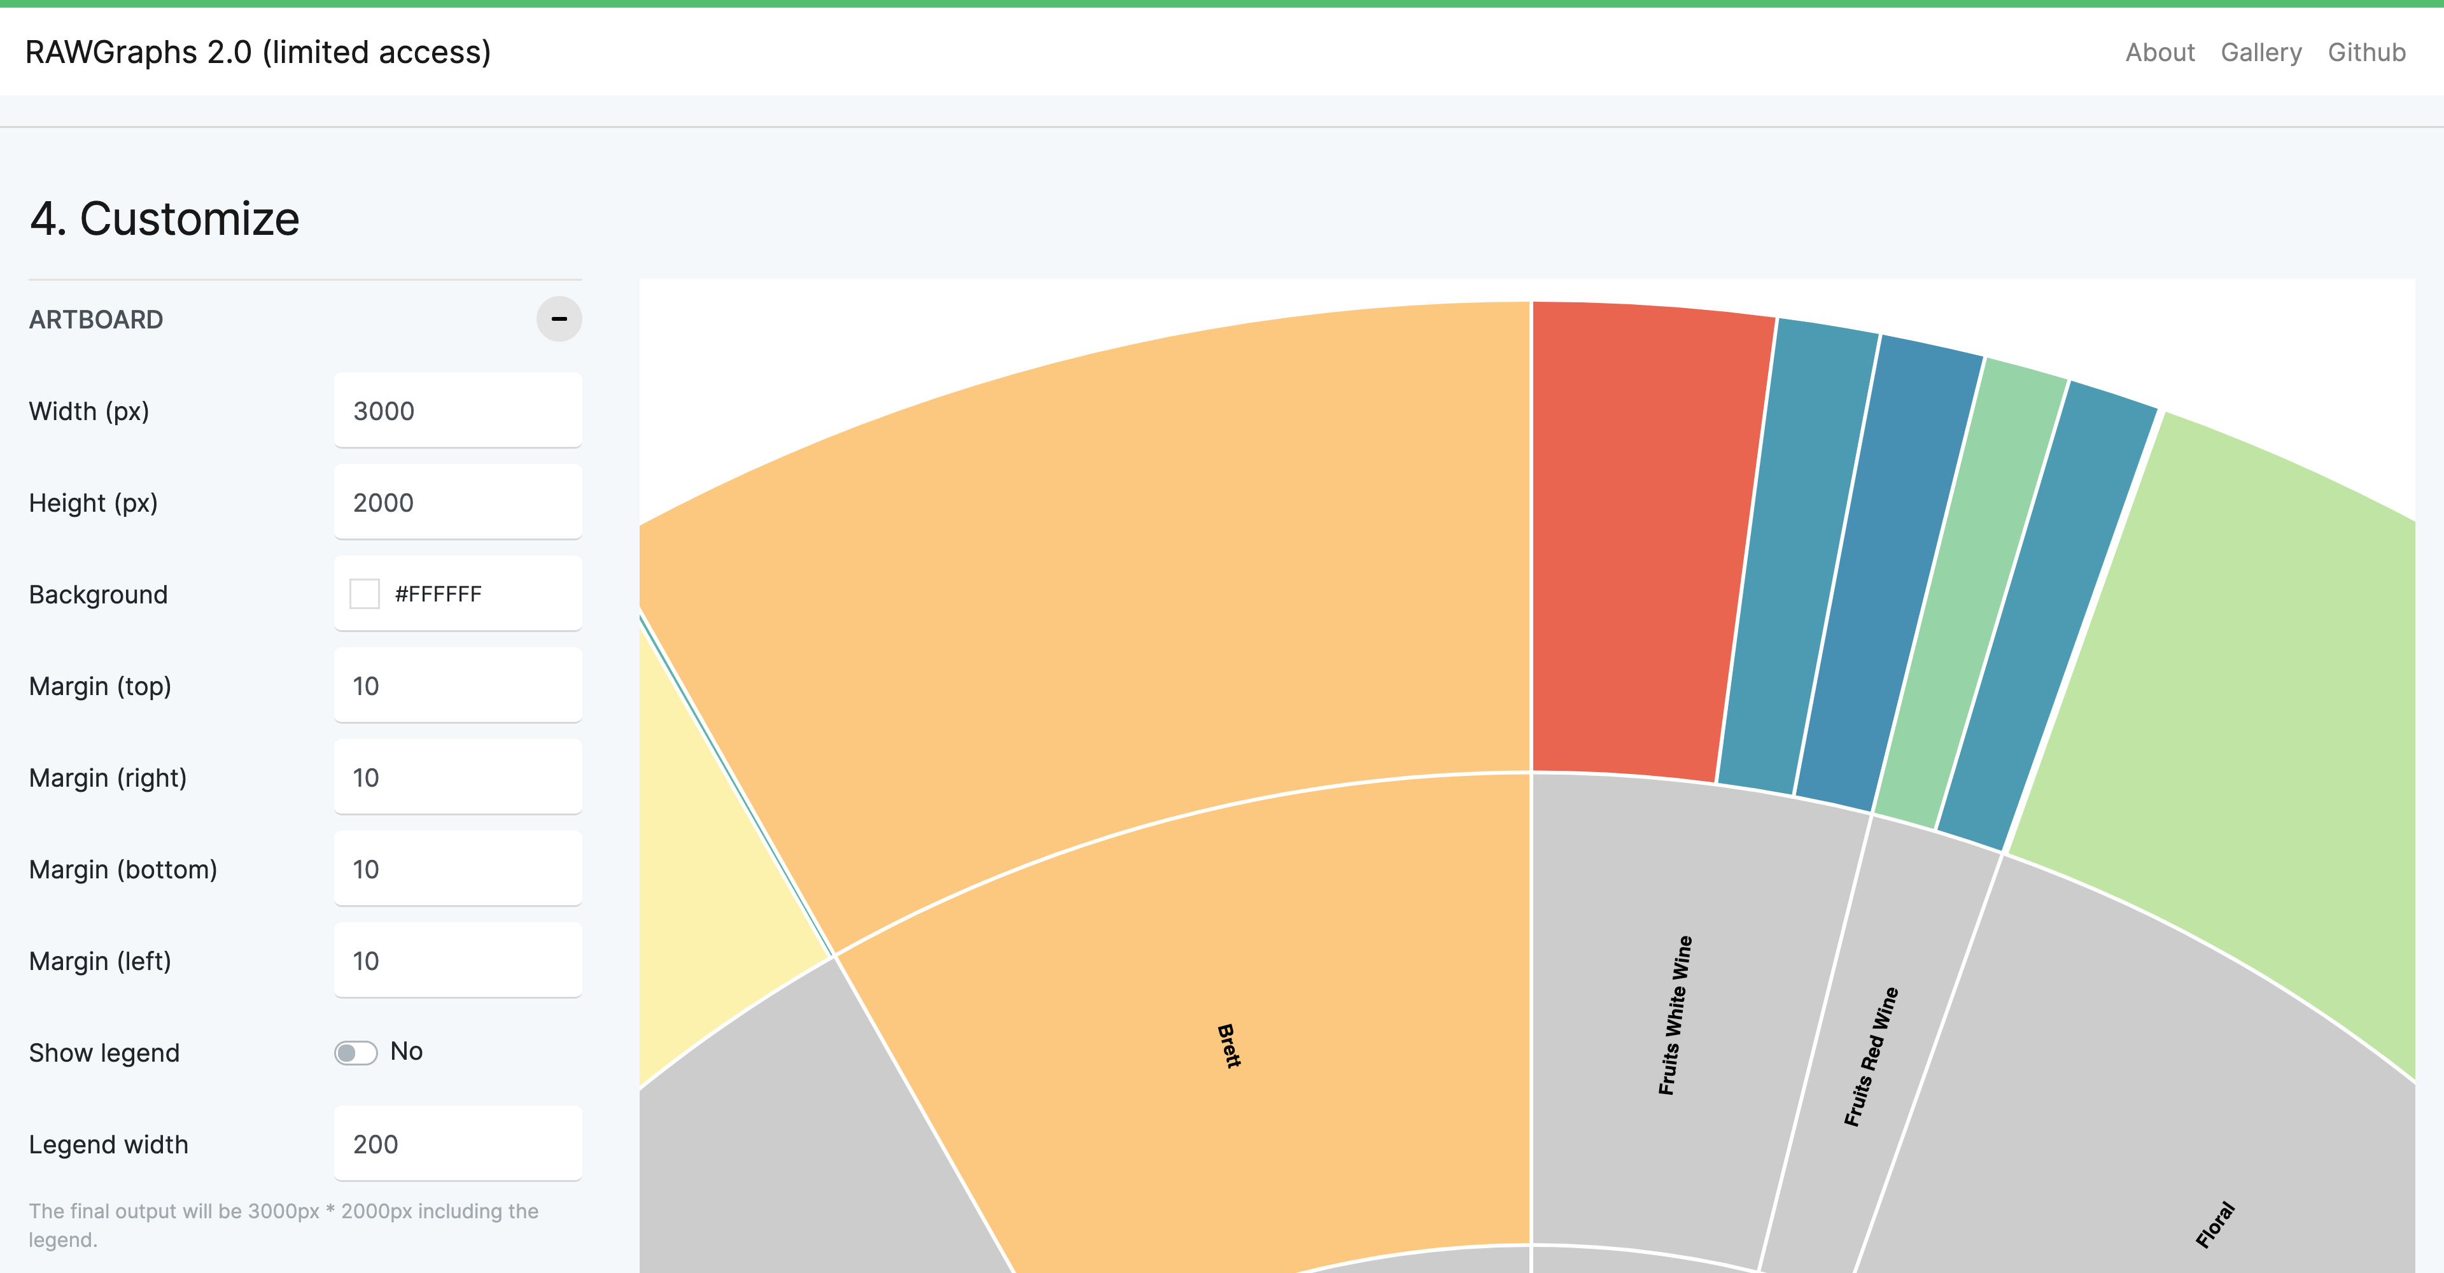2444x1273 pixels.
Task: Click the ARTBOARD section heading
Action: (96, 320)
